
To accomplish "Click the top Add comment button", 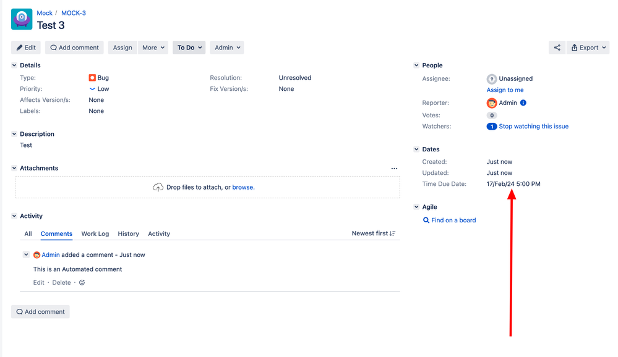I will [x=74, y=48].
